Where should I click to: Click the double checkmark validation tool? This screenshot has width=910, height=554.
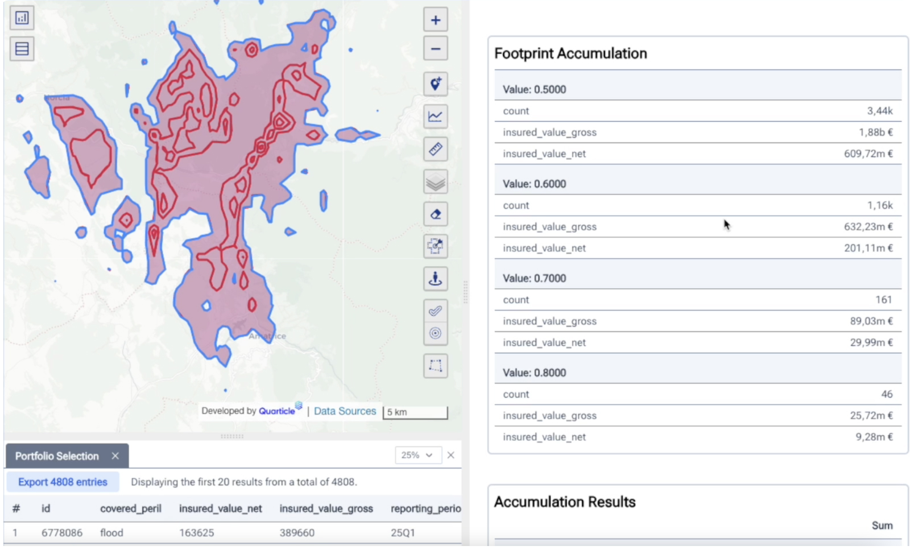tap(435, 311)
